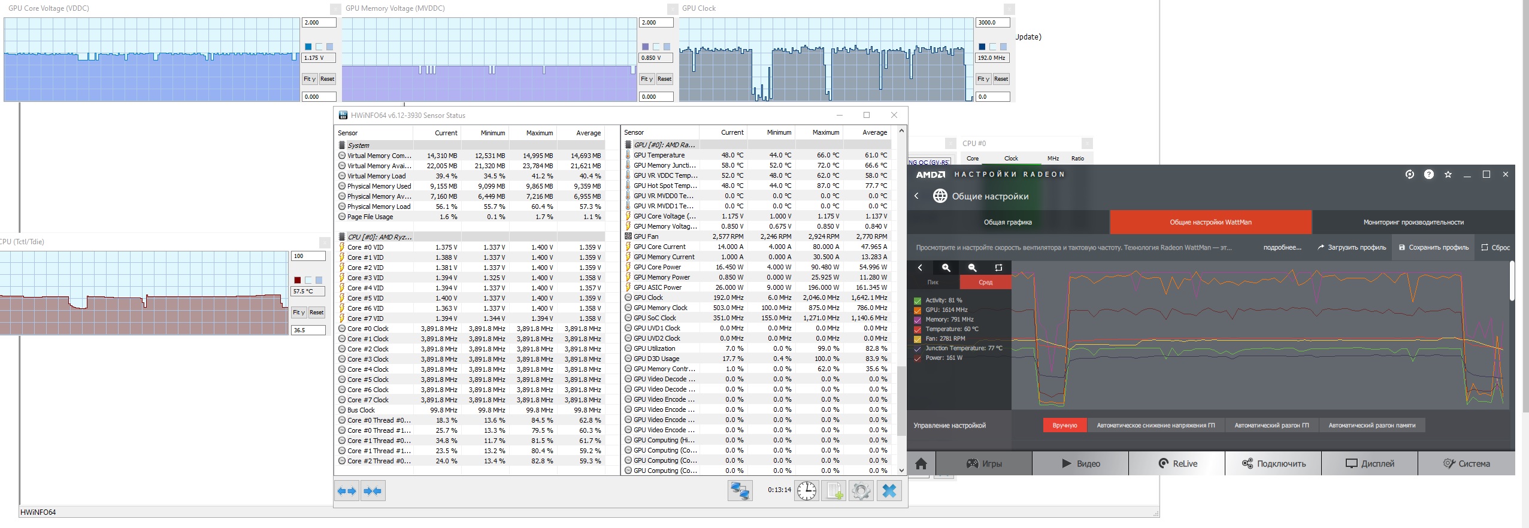The width and height of the screenshot is (1529, 528).
Task: Toggle the Activity graph checkbox
Action: click(x=917, y=301)
